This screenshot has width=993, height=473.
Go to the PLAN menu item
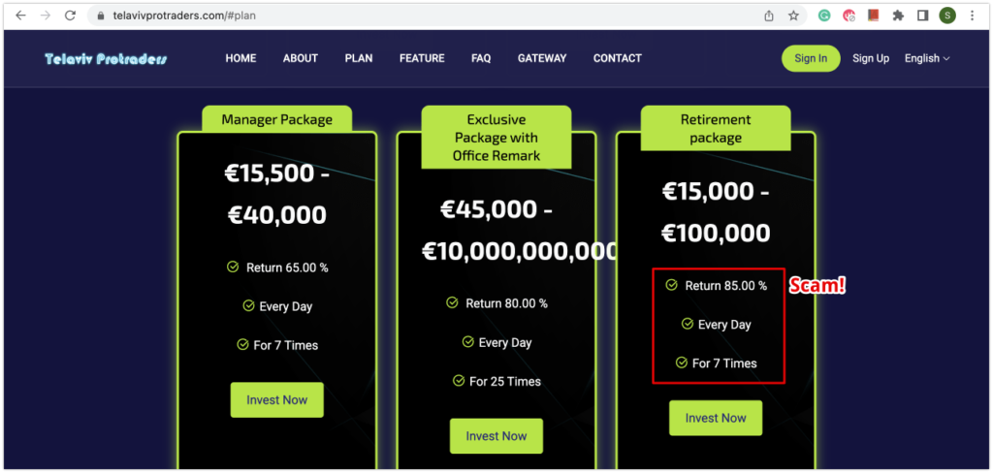[359, 58]
